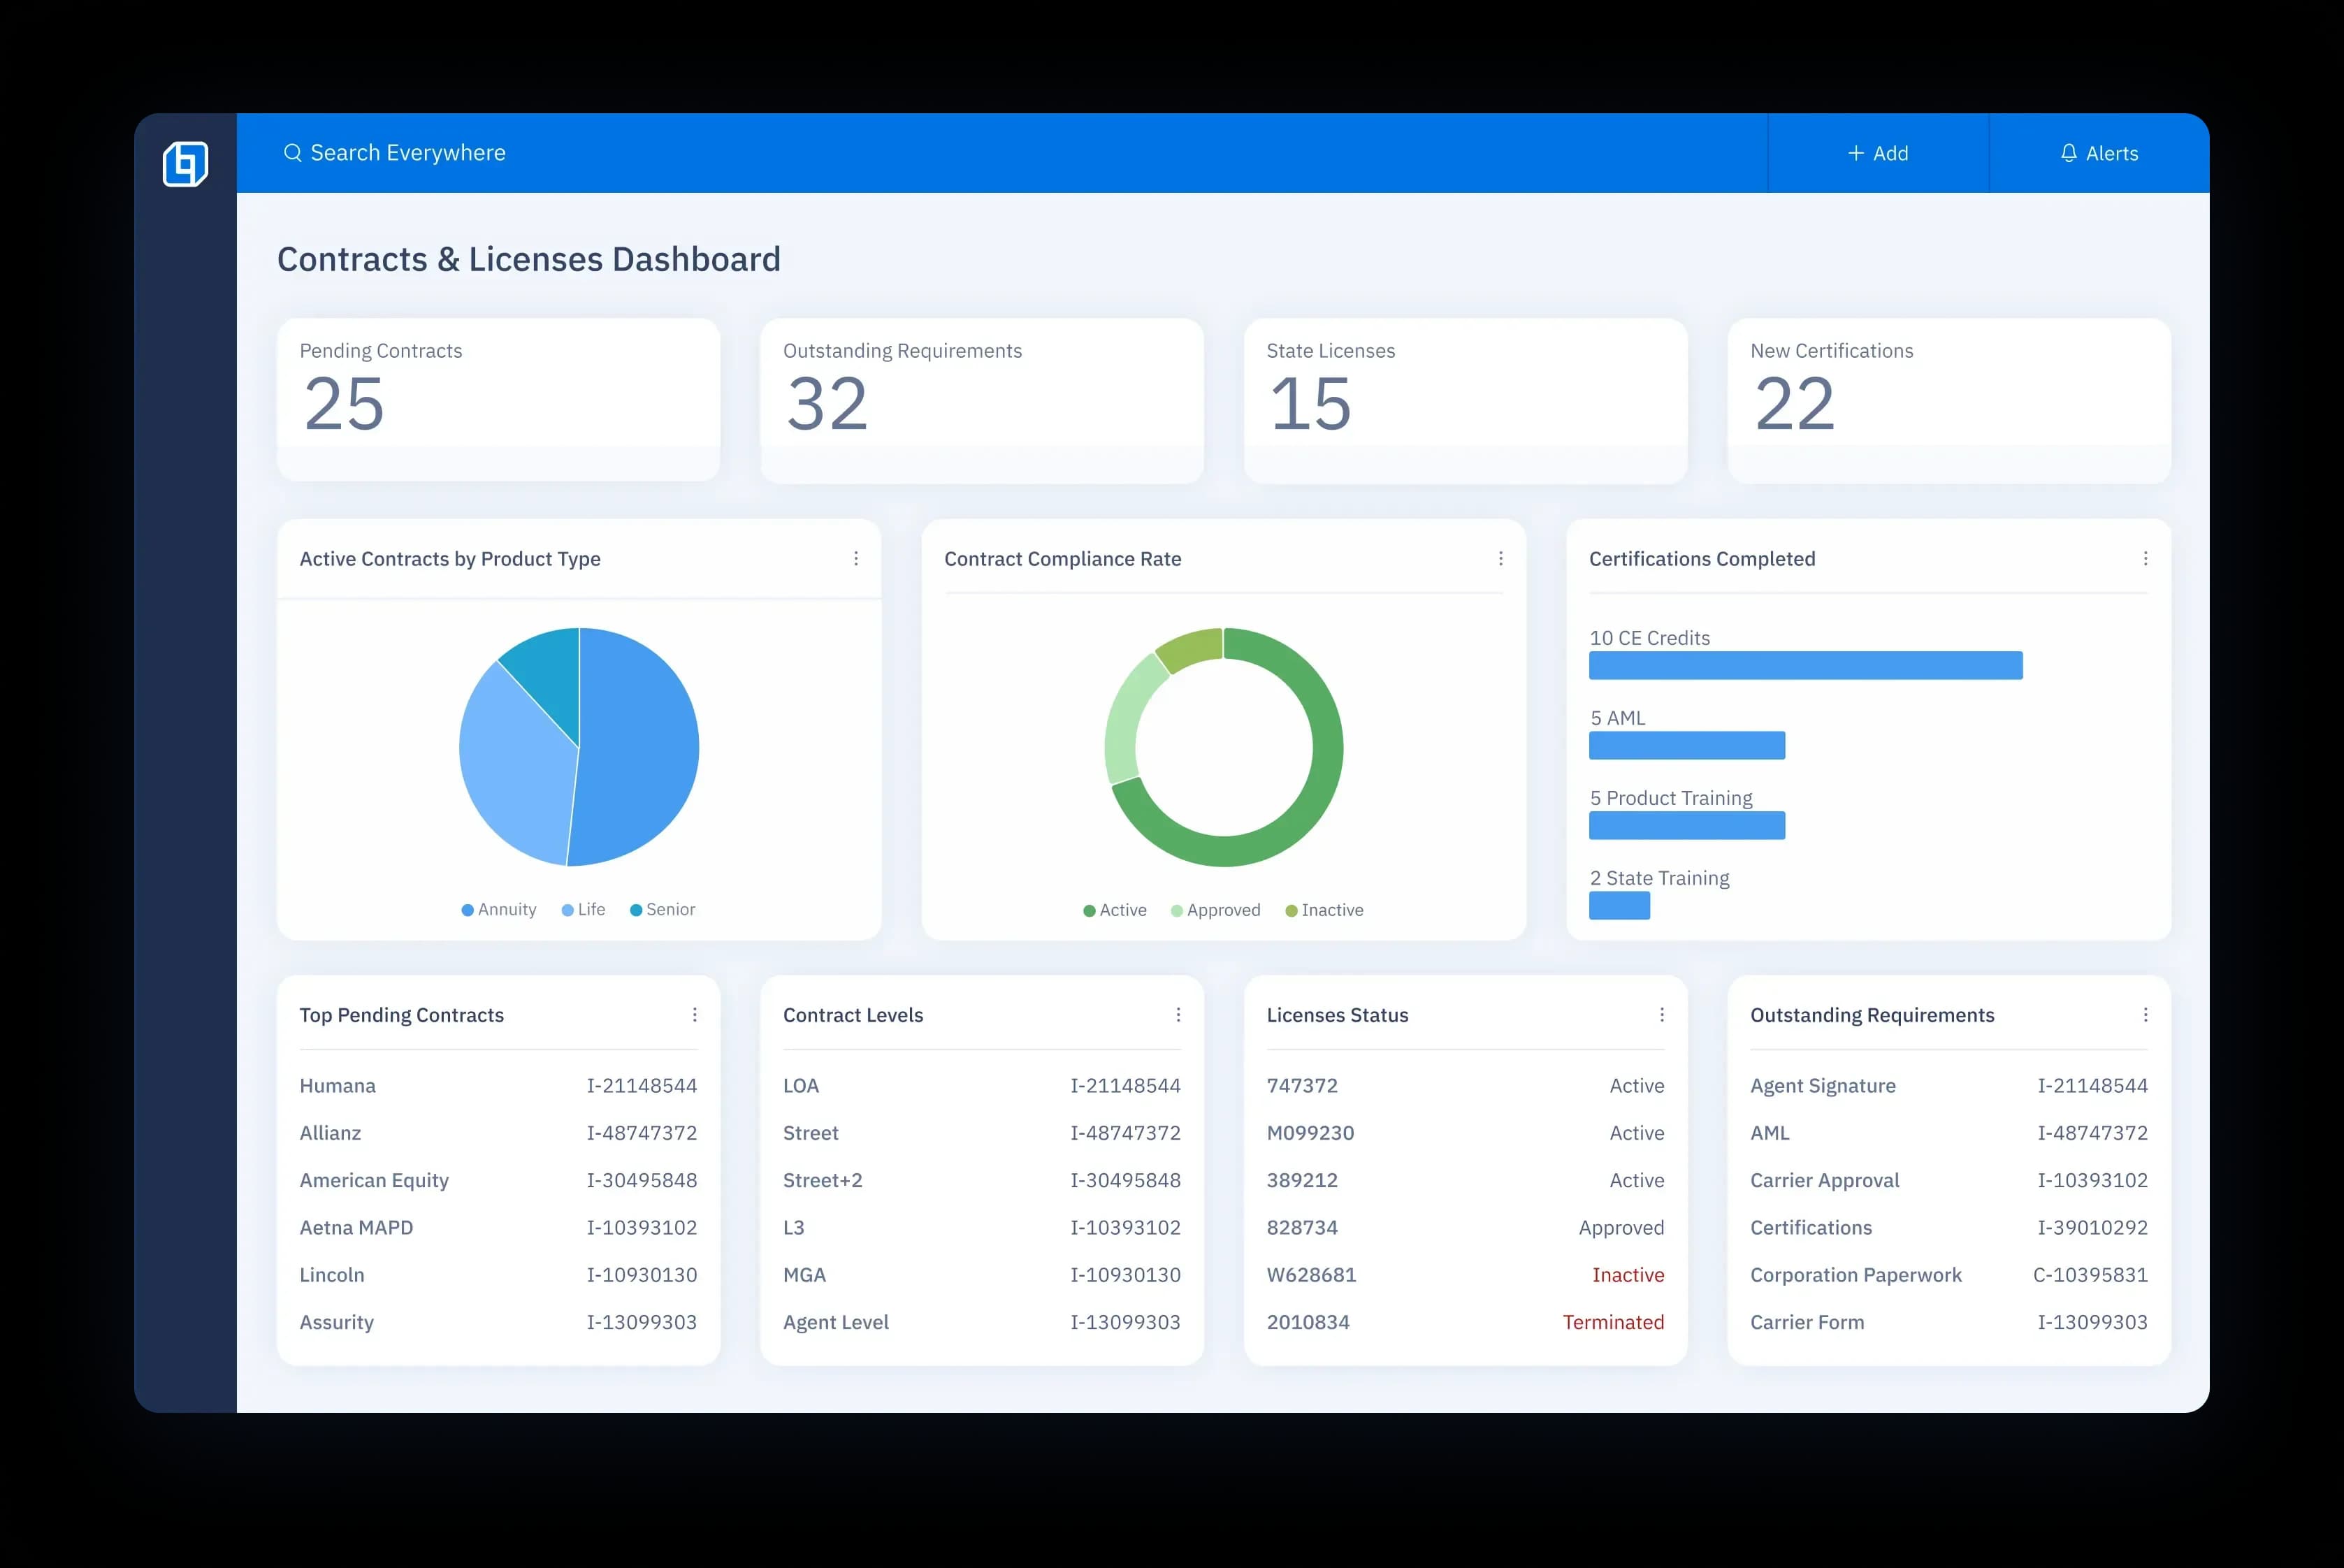Open the Certifications Completed options menu
This screenshot has height=1568, width=2344.
pos(2146,558)
